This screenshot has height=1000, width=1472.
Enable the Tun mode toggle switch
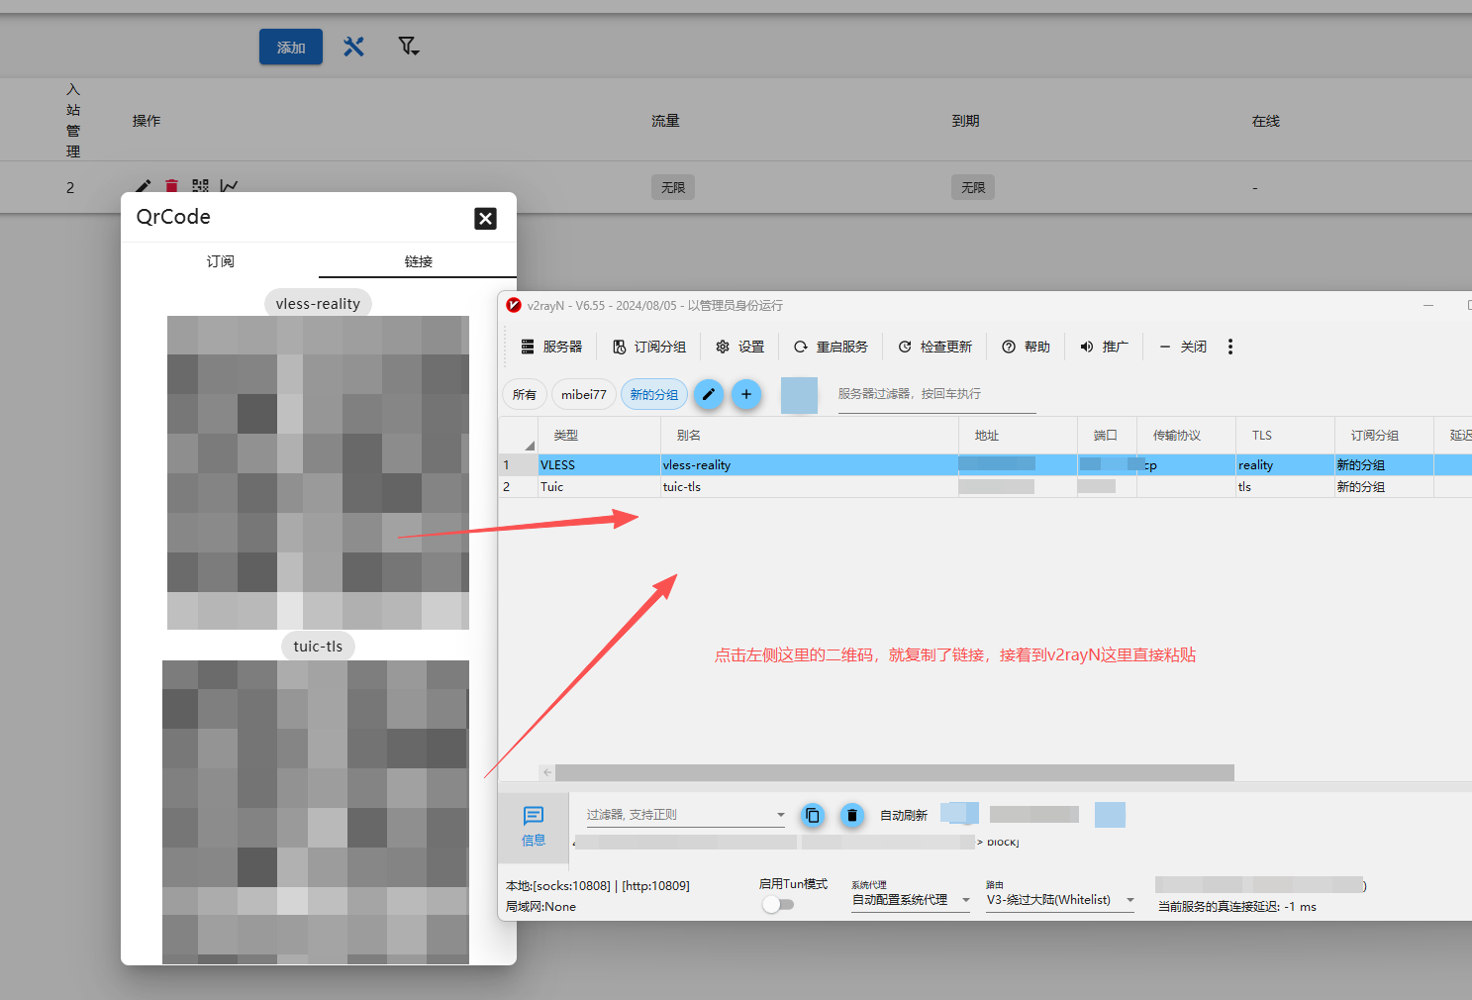tap(778, 904)
